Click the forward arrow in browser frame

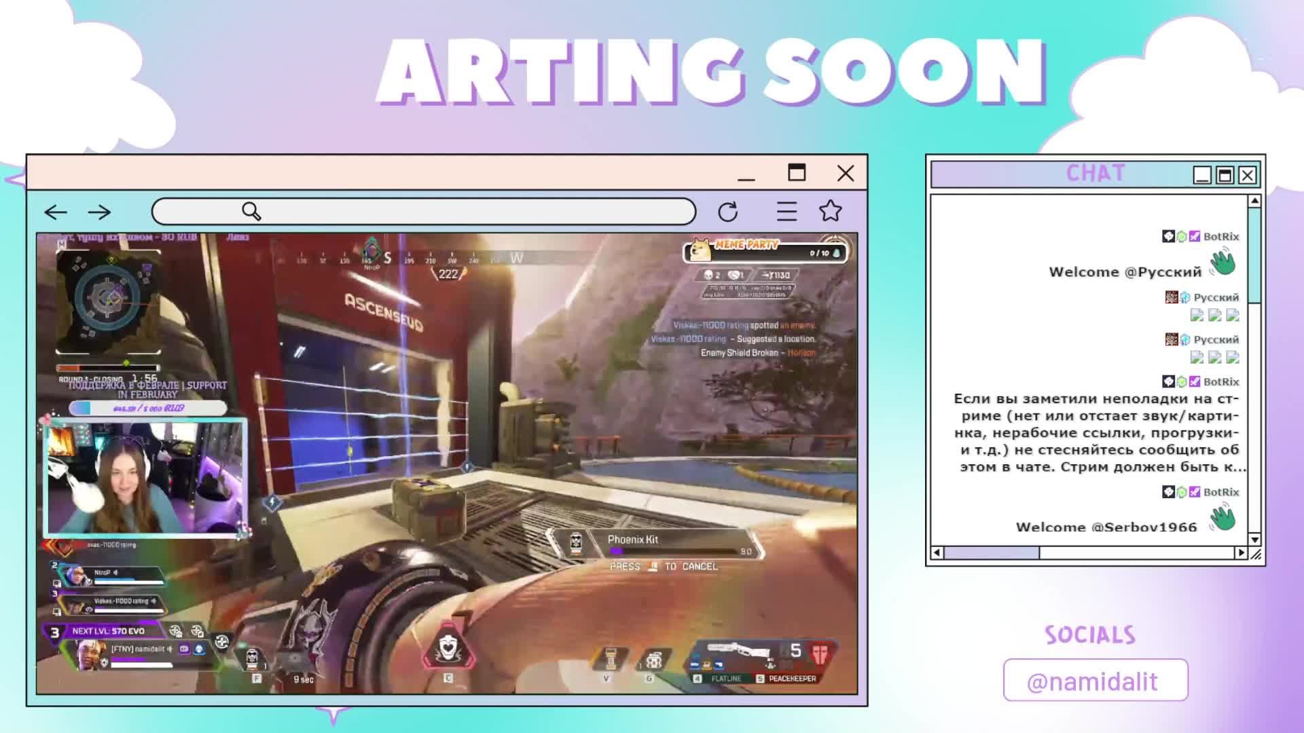point(99,212)
